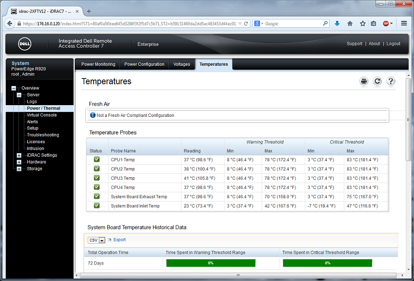
Task: Switch to the Power Configuration tab
Action: pyautogui.click(x=144, y=64)
